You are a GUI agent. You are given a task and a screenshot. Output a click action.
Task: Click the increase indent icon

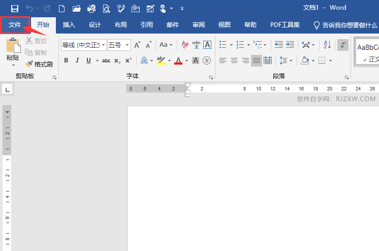coord(290,45)
